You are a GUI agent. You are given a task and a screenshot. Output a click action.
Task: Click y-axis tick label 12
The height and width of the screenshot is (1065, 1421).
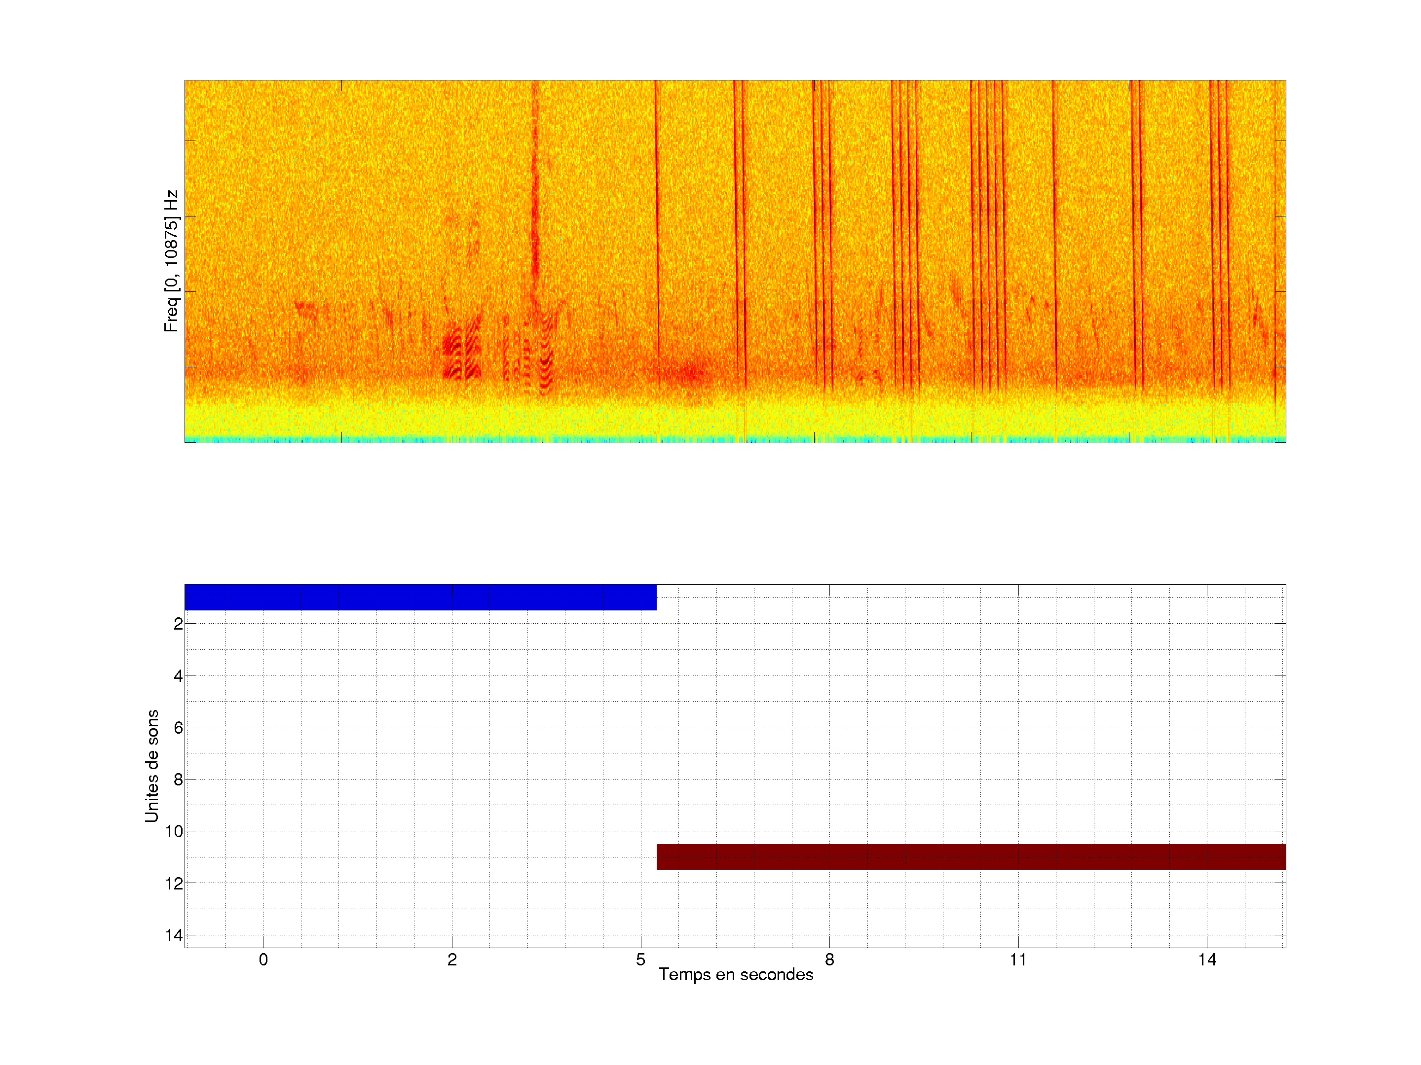click(x=174, y=884)
